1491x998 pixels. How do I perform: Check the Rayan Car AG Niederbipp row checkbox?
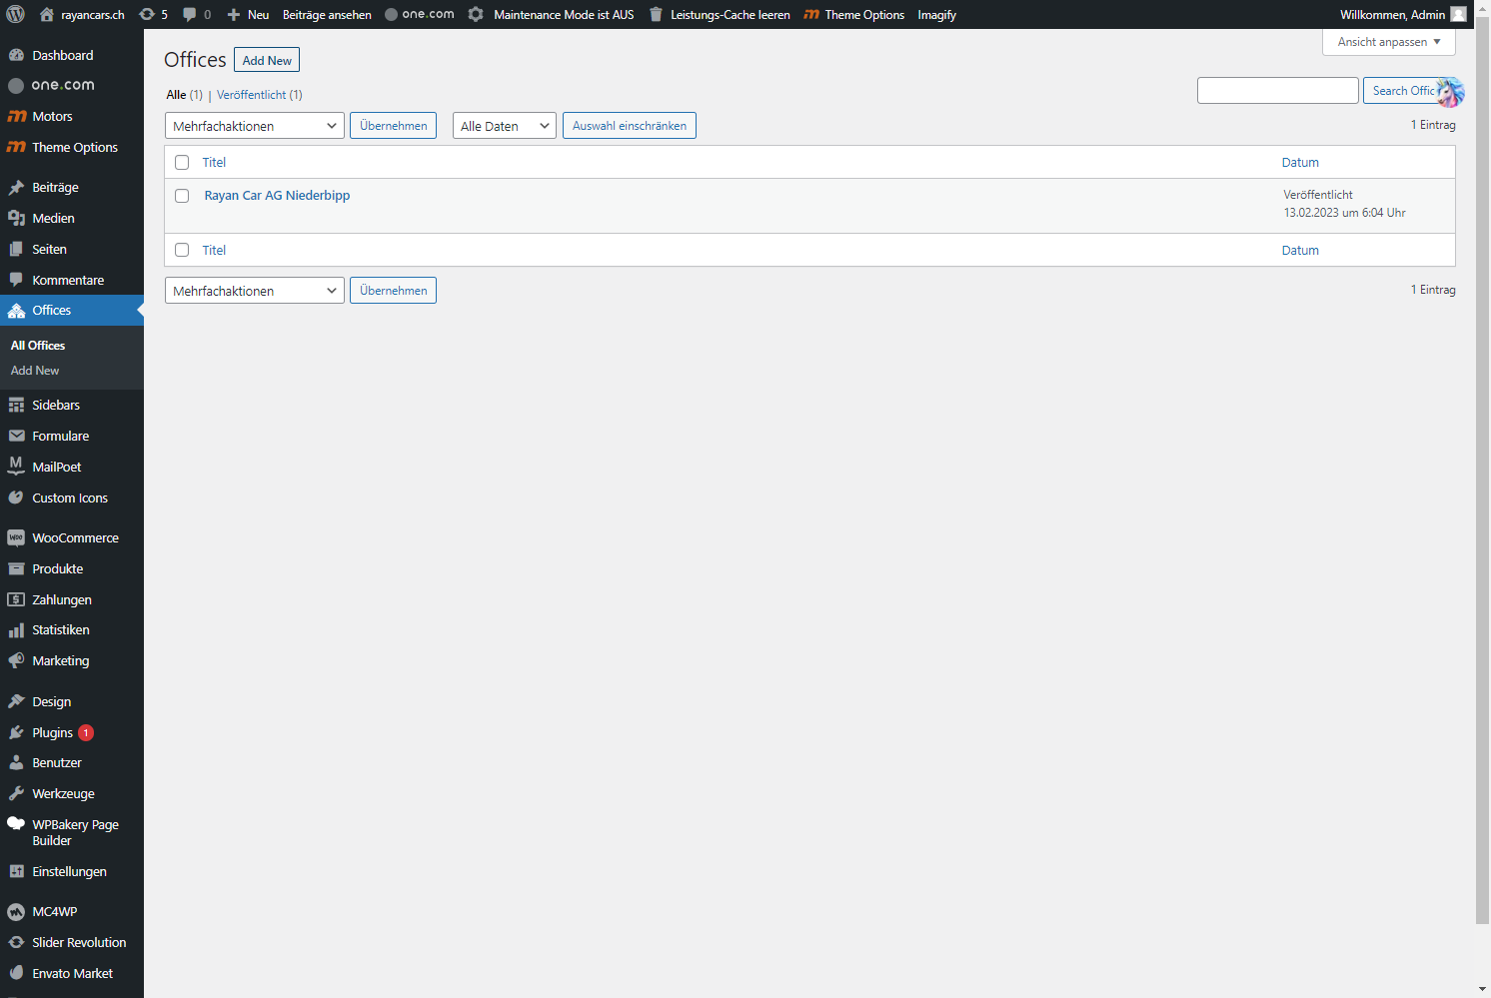(182, 196)
